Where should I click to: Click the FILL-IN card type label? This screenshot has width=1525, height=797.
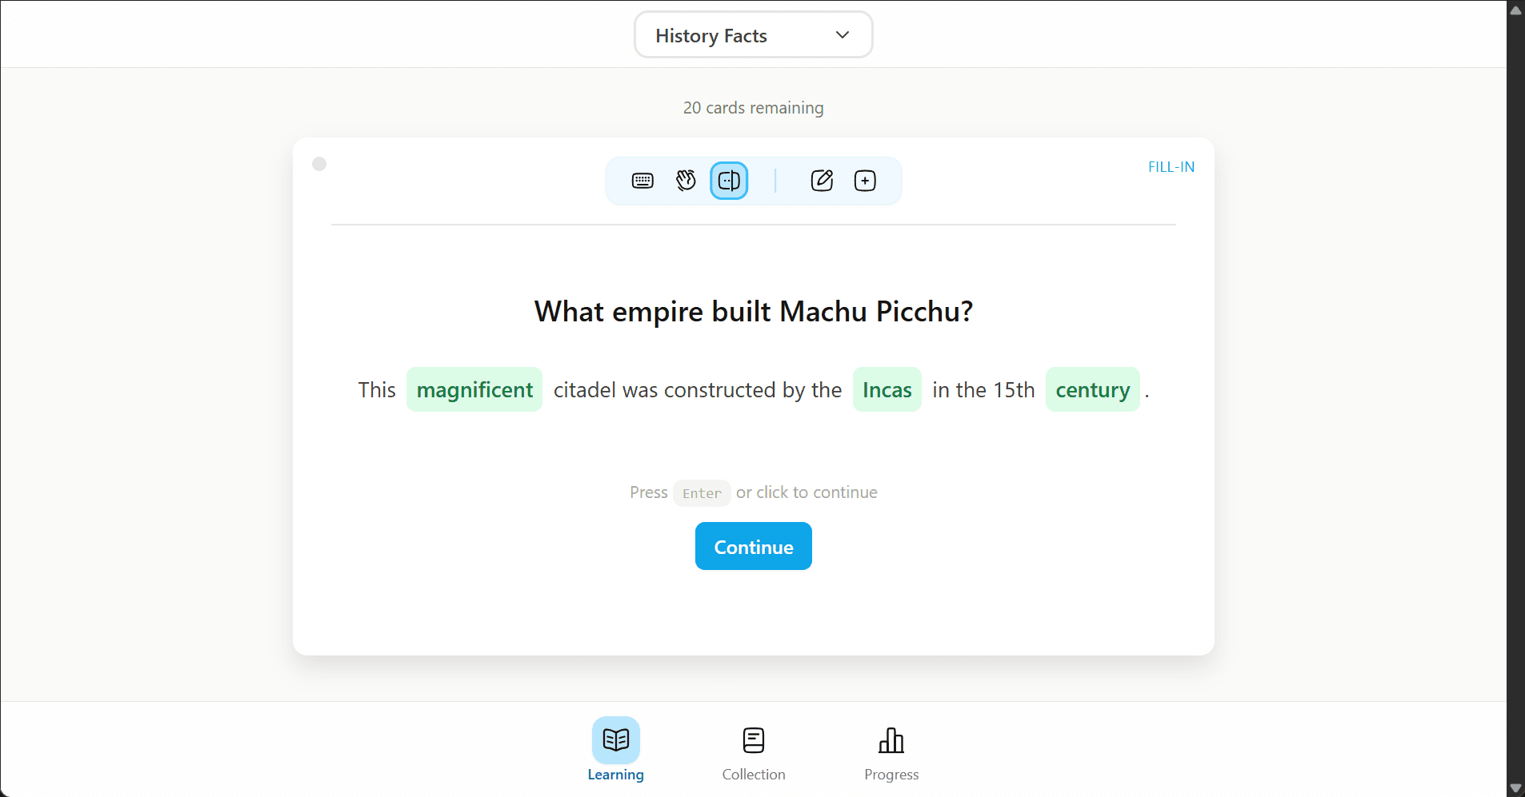(x=1171, y=167)
